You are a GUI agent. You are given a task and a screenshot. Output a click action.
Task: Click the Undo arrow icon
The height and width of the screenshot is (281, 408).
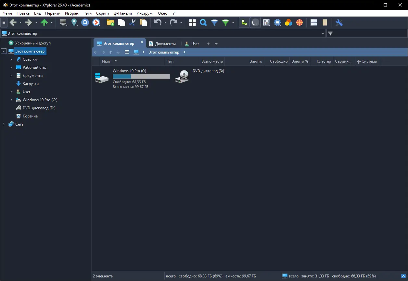click(158, 22)
